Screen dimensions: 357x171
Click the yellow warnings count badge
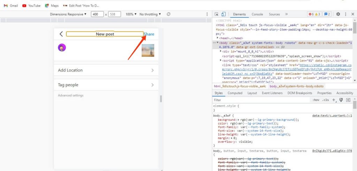[318, 14]
